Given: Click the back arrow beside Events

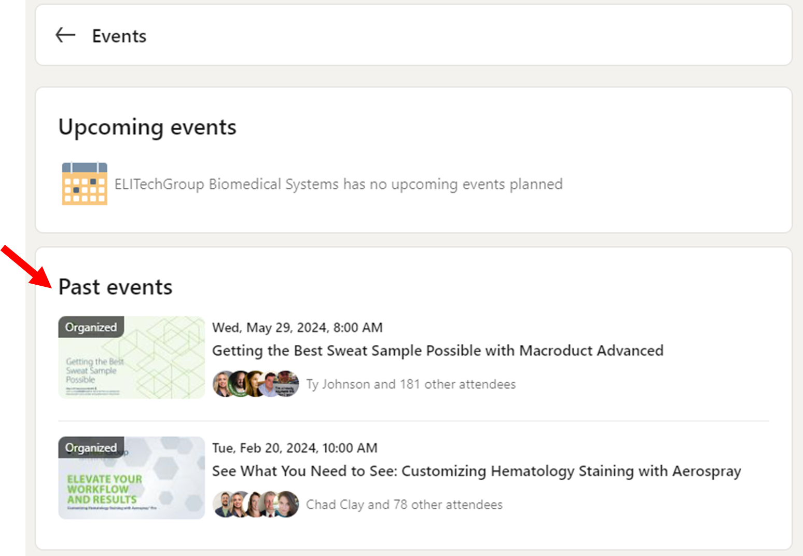Looking at the screenshot, I should (x=65, y=35).
